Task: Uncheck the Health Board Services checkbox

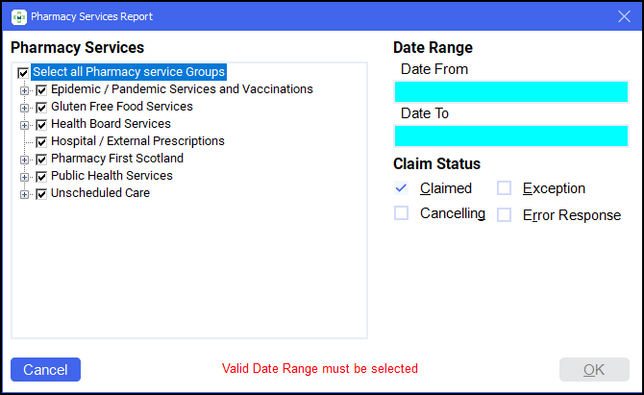Action: 41,124
